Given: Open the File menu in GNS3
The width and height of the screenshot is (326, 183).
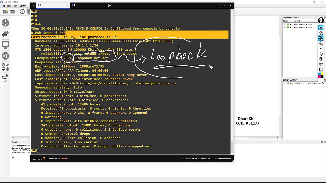Looking at the screenshot, I should coord(3,6).
